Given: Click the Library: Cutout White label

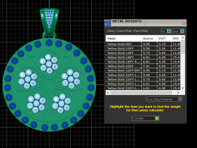Looking at the screenshot, I should [127, 31].
